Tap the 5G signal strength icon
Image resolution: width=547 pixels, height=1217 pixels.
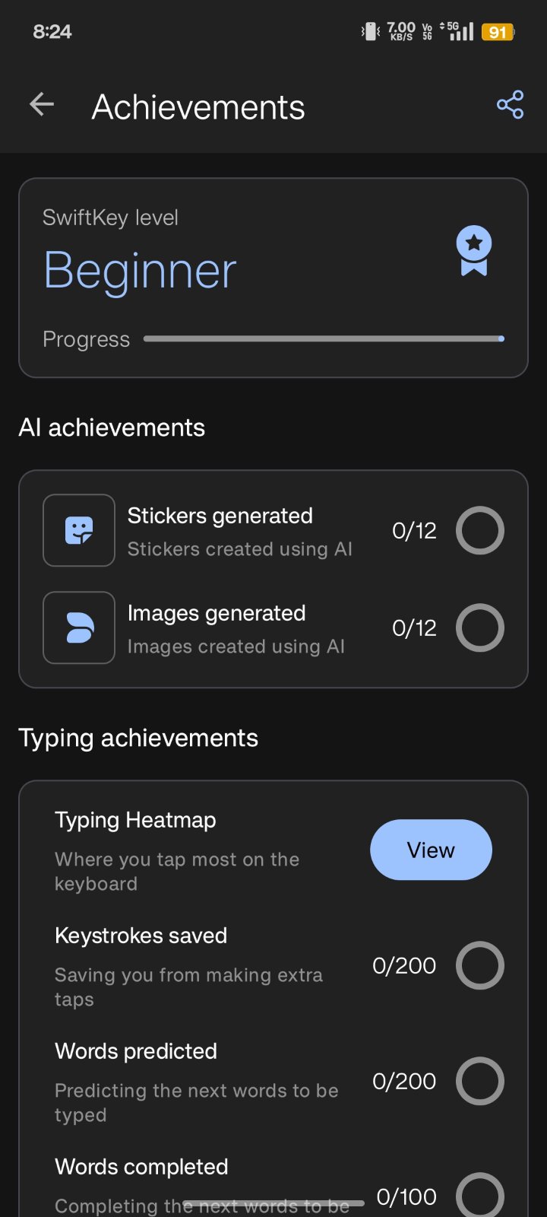[x=460, y=31]
